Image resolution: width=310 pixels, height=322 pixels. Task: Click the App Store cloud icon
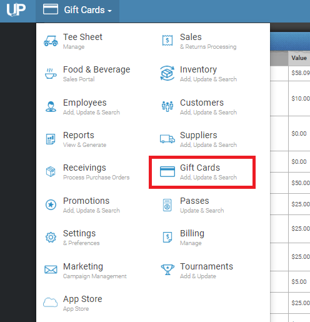(x=50, y=303)
